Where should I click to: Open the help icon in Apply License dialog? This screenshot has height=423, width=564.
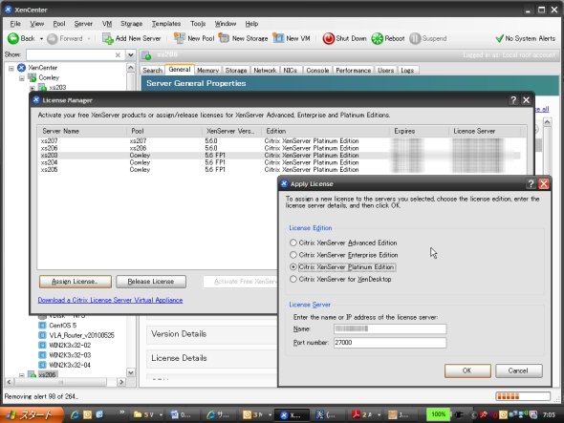pos(531,184)
